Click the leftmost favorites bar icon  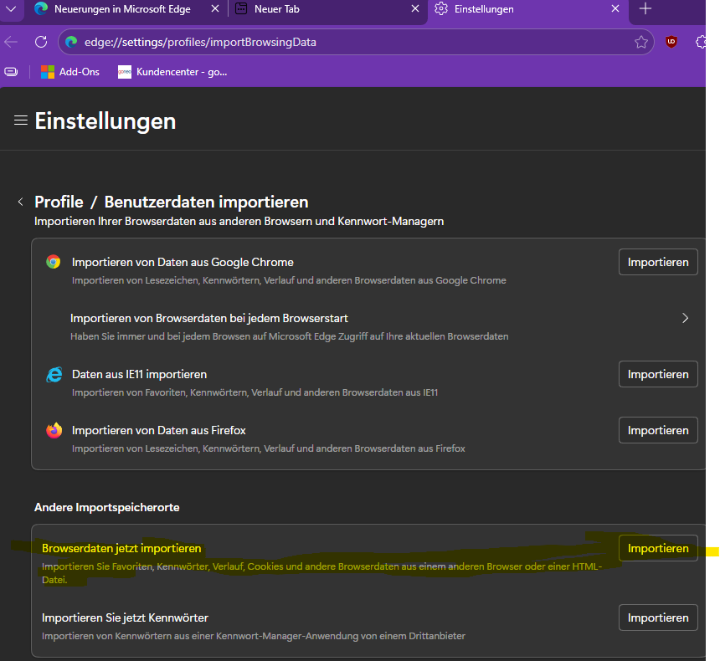point(11,72)
